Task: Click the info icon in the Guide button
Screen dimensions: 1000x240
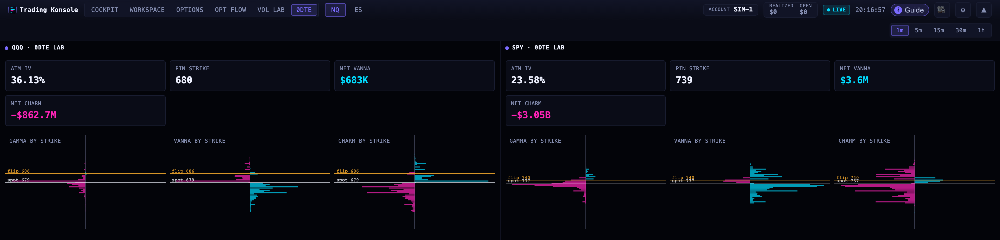Action: (898, 10)
